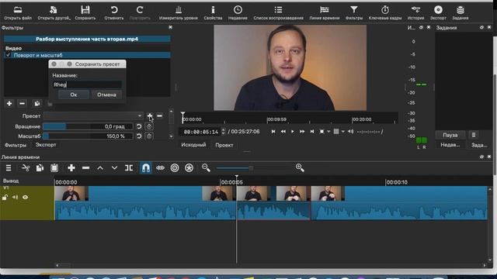Hide the V1 track with eye icon
497x279 pixels.
point(25,198)
